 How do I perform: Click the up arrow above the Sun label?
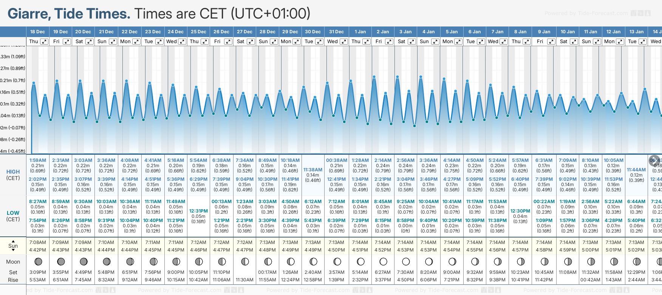[x=13, y=241]
